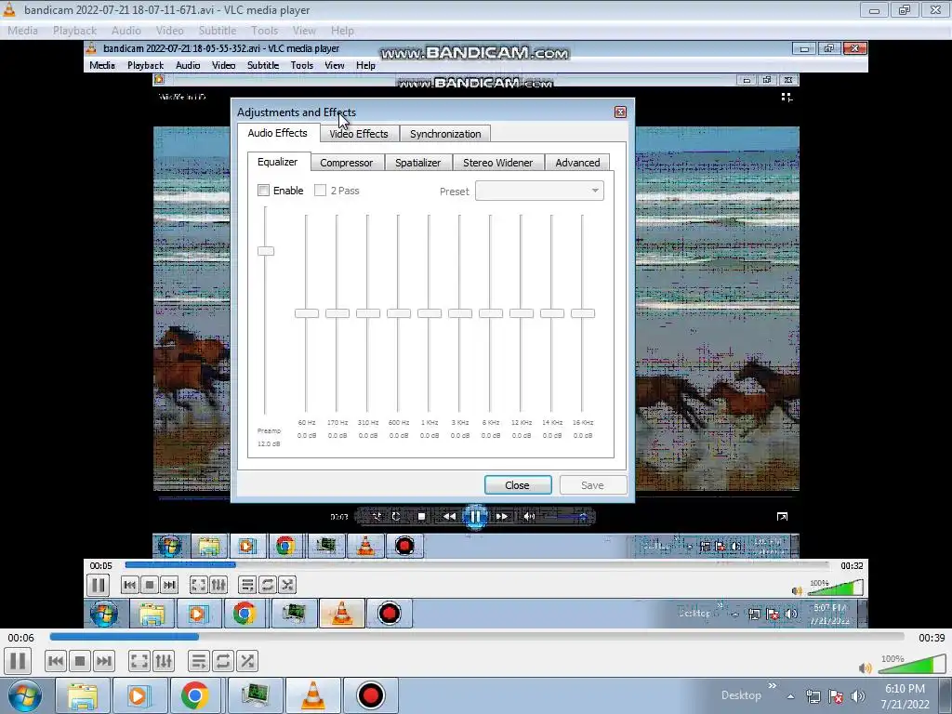The height and width of the screenshot is (714, 952).
Task: Click the 60 Hz equalizer band handle
Action: click(x=307, y=313)
